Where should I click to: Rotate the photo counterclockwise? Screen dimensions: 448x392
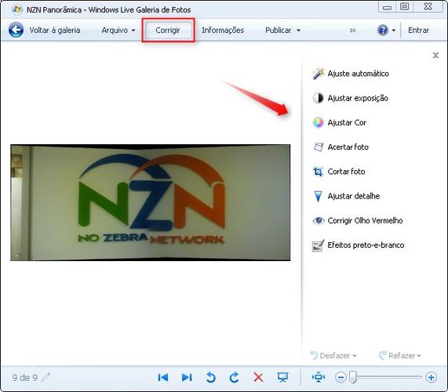(x=210, y=377)
